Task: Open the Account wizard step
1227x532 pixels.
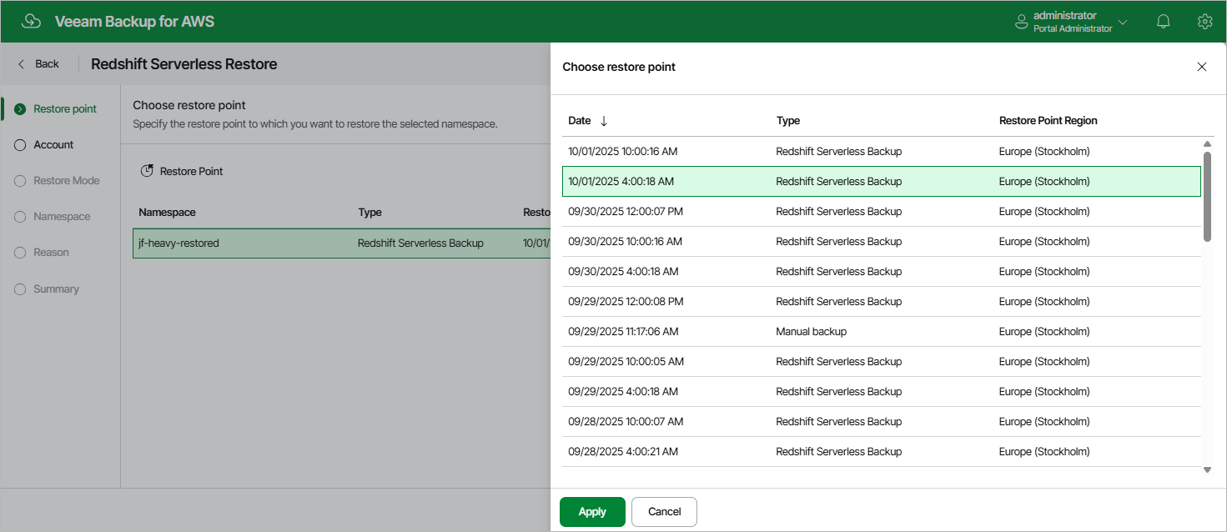Action: pos(44,144)
